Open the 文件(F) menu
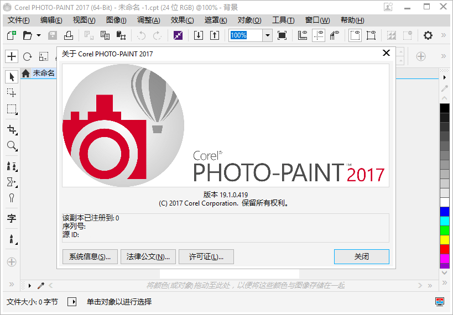The height and width of the screenshot is (315, 453). [x=18, y=20]
